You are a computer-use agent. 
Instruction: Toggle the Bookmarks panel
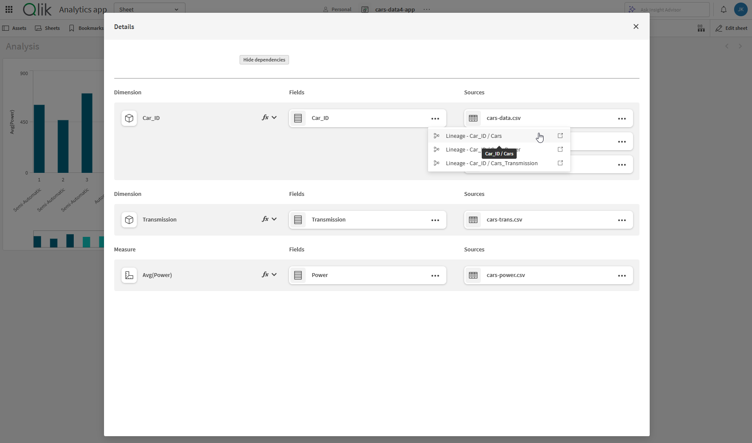(x=86, y=28)
